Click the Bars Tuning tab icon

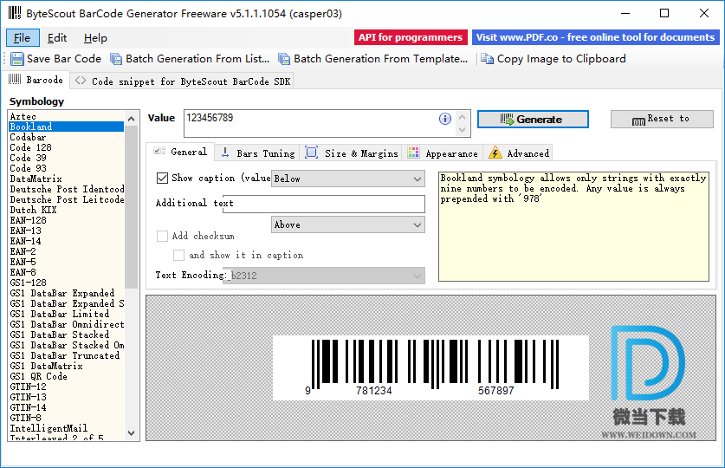(225, 153)
